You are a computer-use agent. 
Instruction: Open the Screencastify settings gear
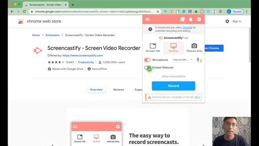[x=199, y=19]
